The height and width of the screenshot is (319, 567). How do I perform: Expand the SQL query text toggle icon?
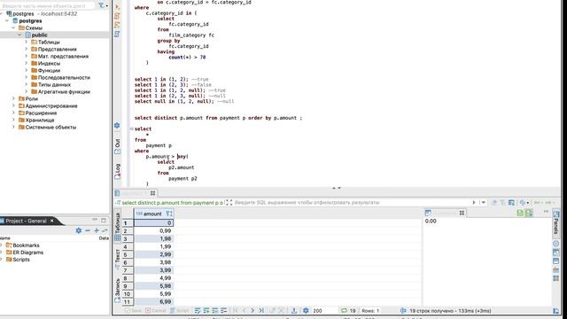click(229, 203)
